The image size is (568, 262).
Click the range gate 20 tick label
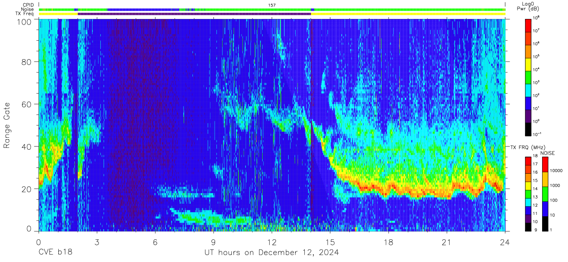(27, 189)
